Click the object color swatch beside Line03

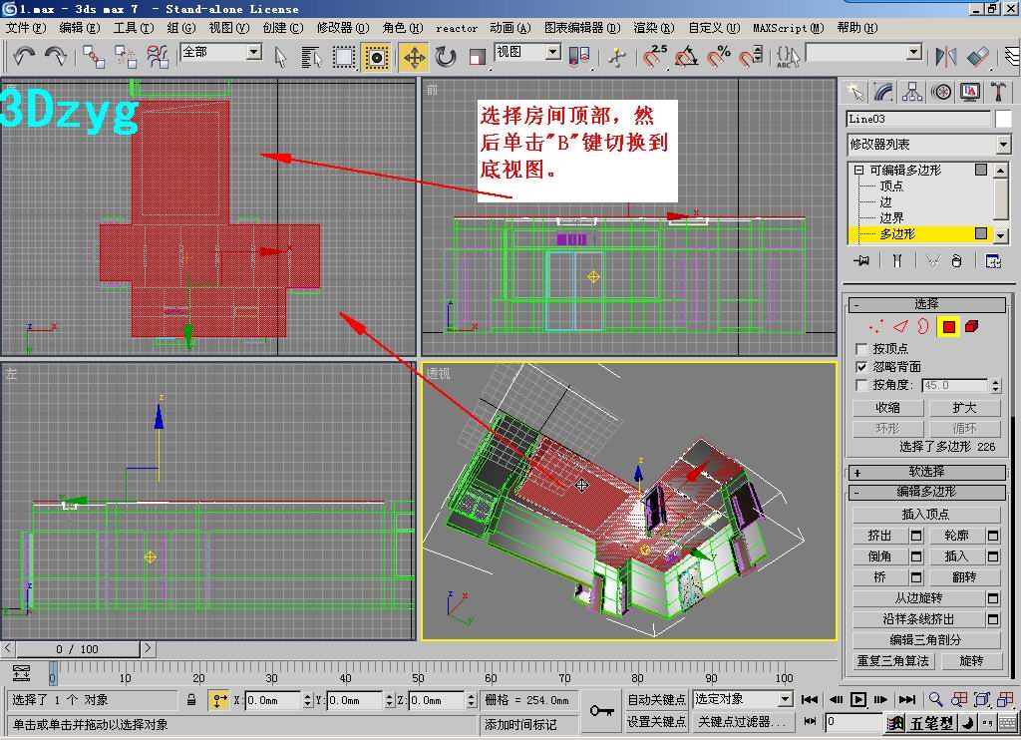(x=1002, y=119)
